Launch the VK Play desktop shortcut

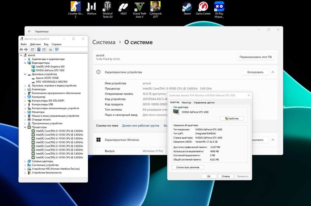click(x=219, y=10)
